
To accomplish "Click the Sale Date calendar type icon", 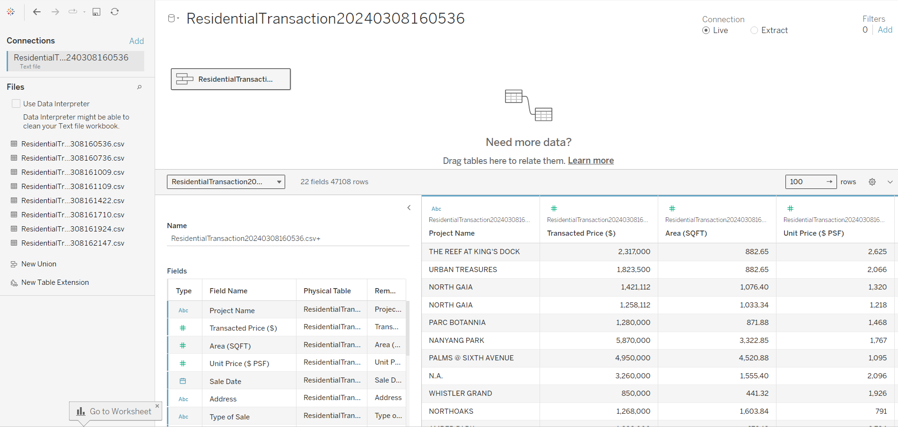I will click(x=183, y=381).
